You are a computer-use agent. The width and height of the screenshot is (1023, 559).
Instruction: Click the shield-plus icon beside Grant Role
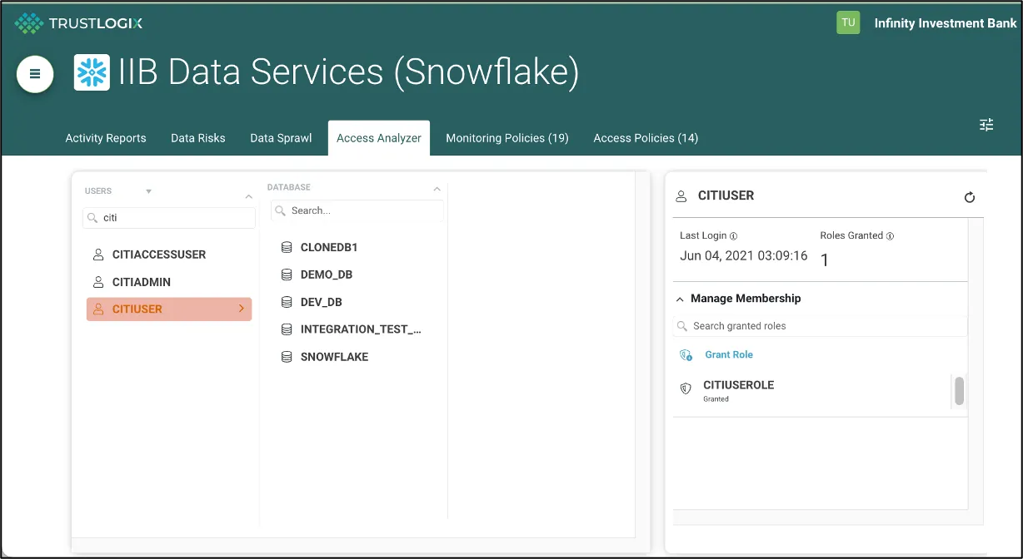pos(686,354)
